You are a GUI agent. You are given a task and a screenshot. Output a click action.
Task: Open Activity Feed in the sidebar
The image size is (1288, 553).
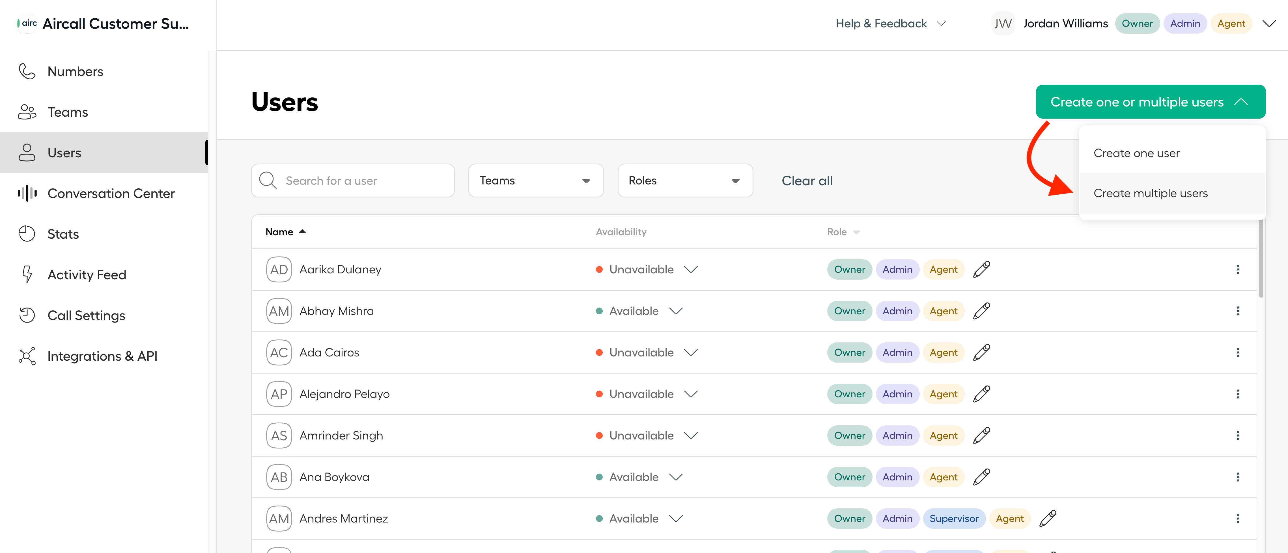tap(104, 275)
